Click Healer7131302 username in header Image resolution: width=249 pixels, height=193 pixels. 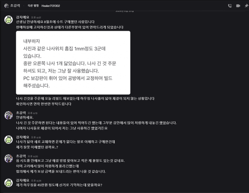pos(51,6)
